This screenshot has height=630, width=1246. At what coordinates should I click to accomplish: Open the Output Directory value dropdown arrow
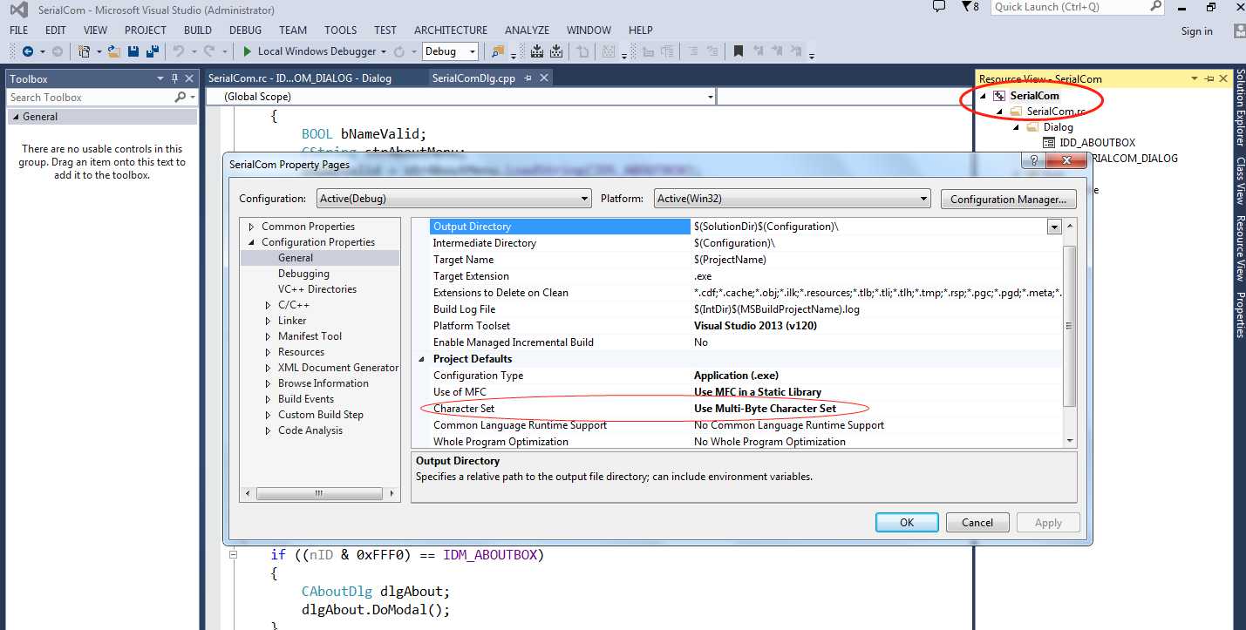[1054, 227]
